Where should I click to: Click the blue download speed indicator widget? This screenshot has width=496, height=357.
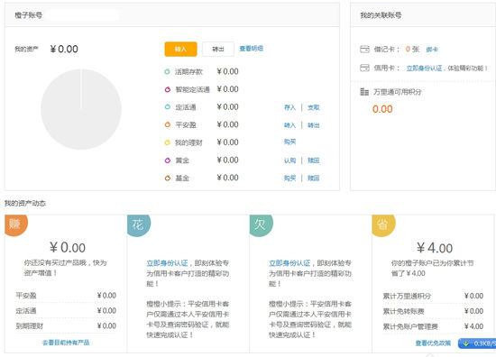pos(477,343)
